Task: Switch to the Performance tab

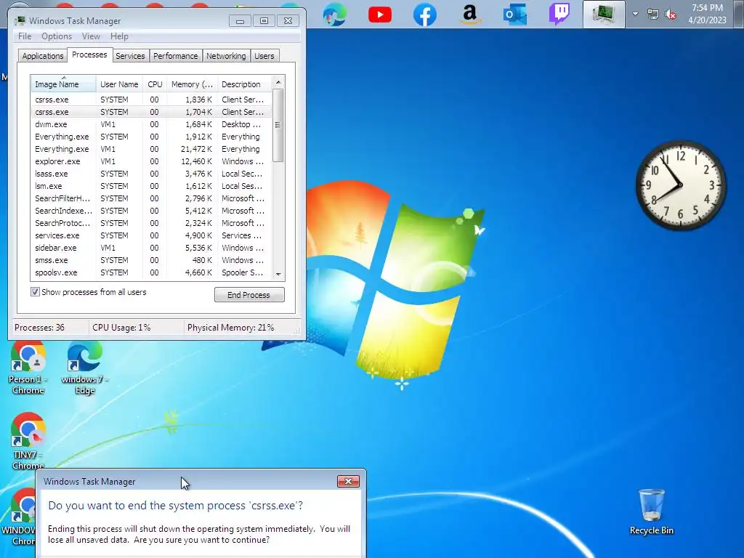Action: pos(175,55)
